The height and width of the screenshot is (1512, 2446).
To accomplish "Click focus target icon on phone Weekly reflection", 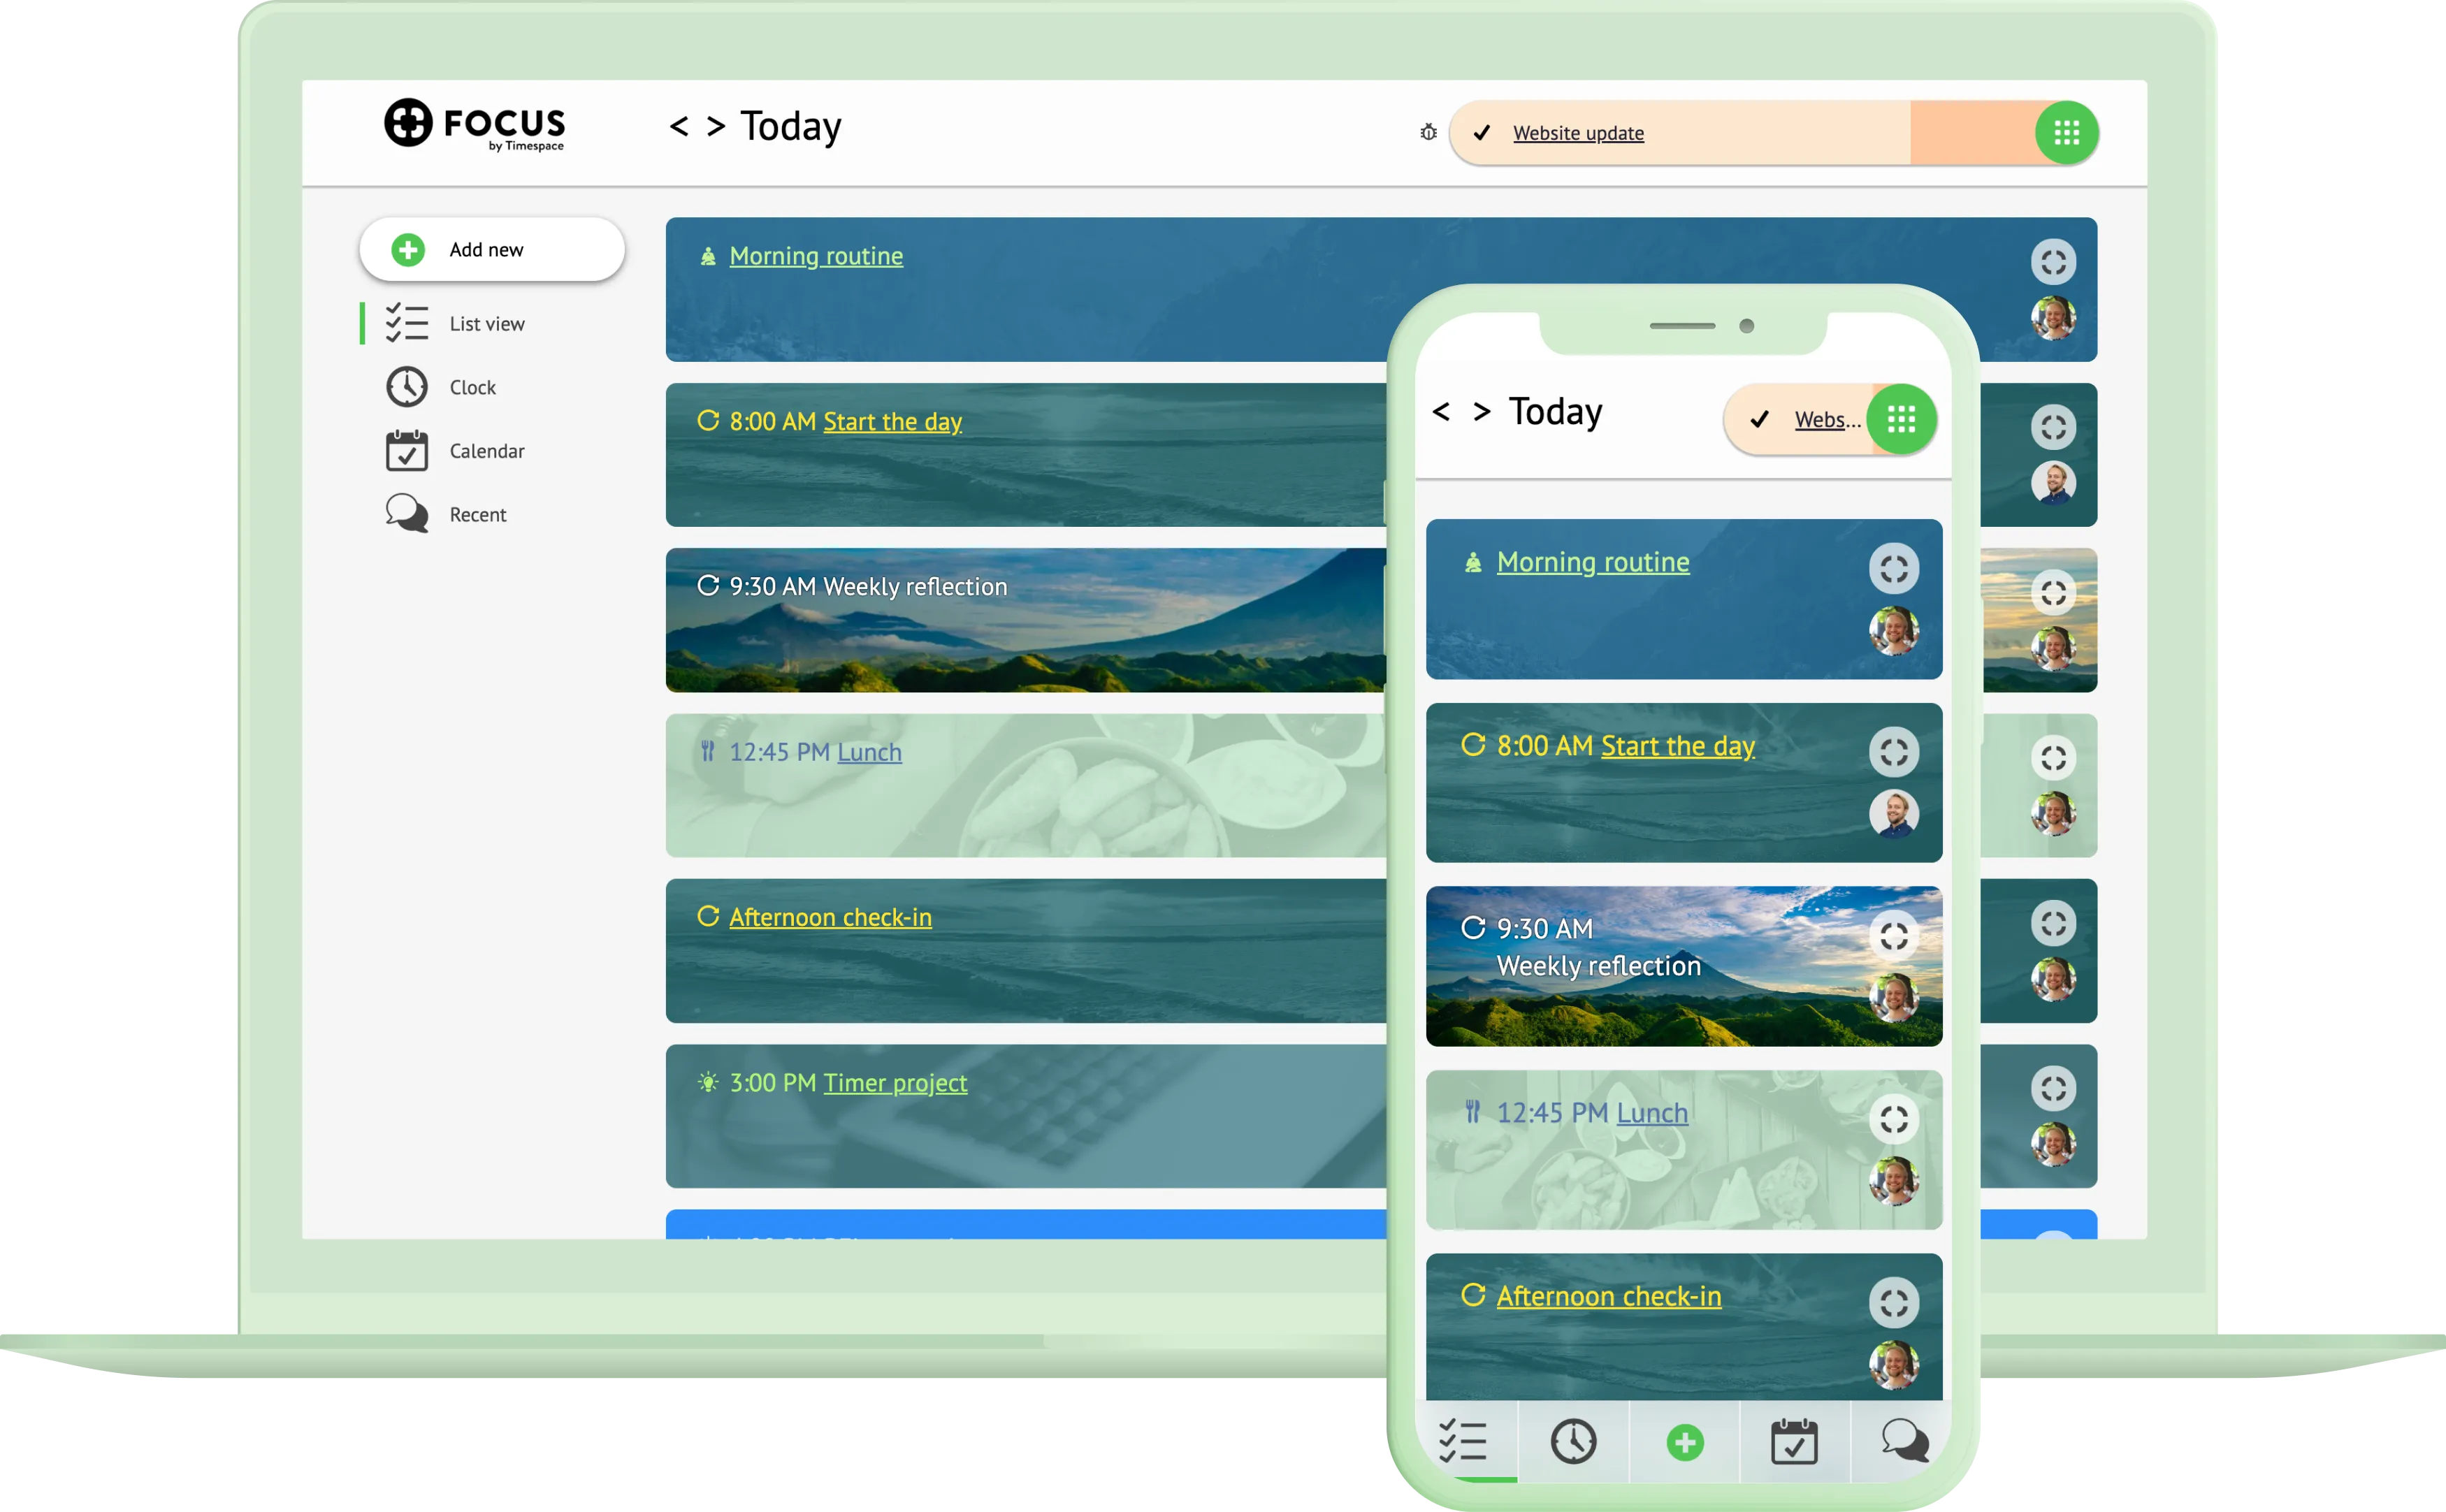I will pos(1894,936).
